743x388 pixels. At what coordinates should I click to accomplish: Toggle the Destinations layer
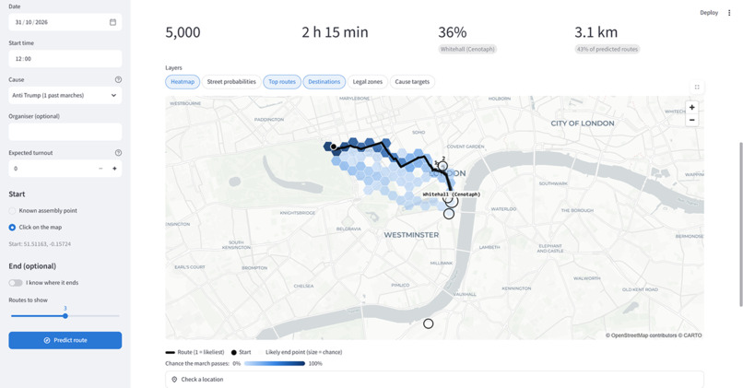click(324, 82)
